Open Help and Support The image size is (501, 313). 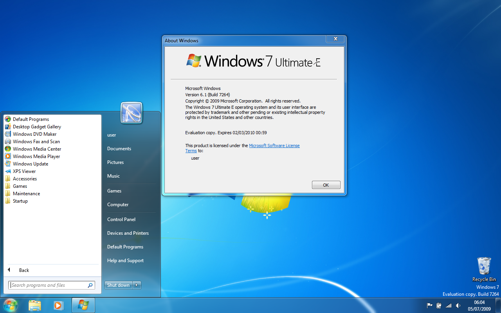125,260
